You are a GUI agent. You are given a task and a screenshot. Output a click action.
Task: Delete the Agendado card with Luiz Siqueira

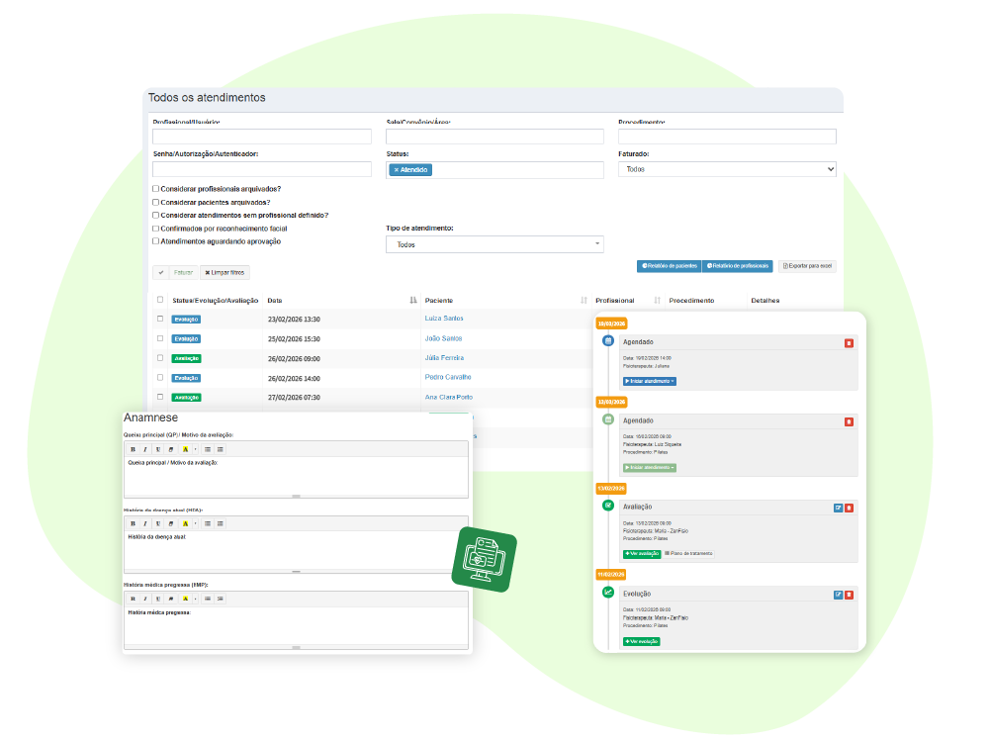[849, 421]
